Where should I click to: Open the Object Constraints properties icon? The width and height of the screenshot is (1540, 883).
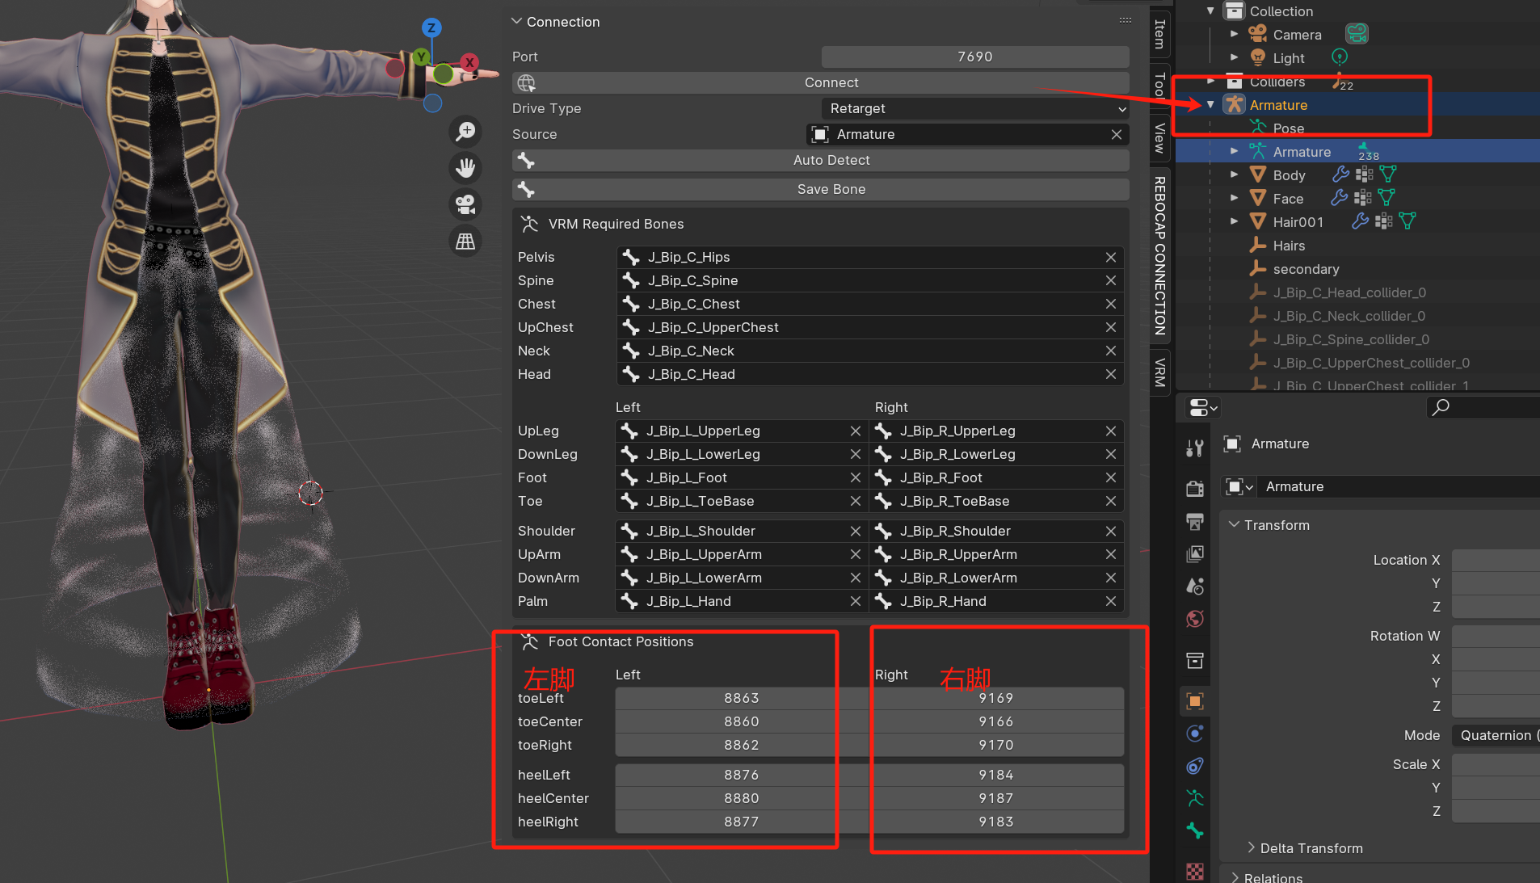[x=1195, y=766]
